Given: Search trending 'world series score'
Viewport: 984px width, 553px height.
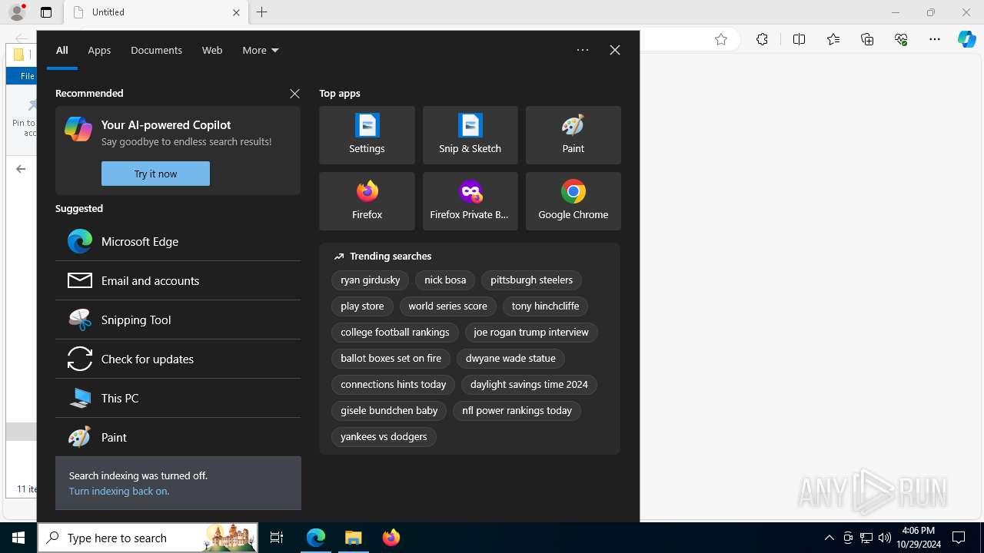Looking at the screenshot, I should 447,306.
